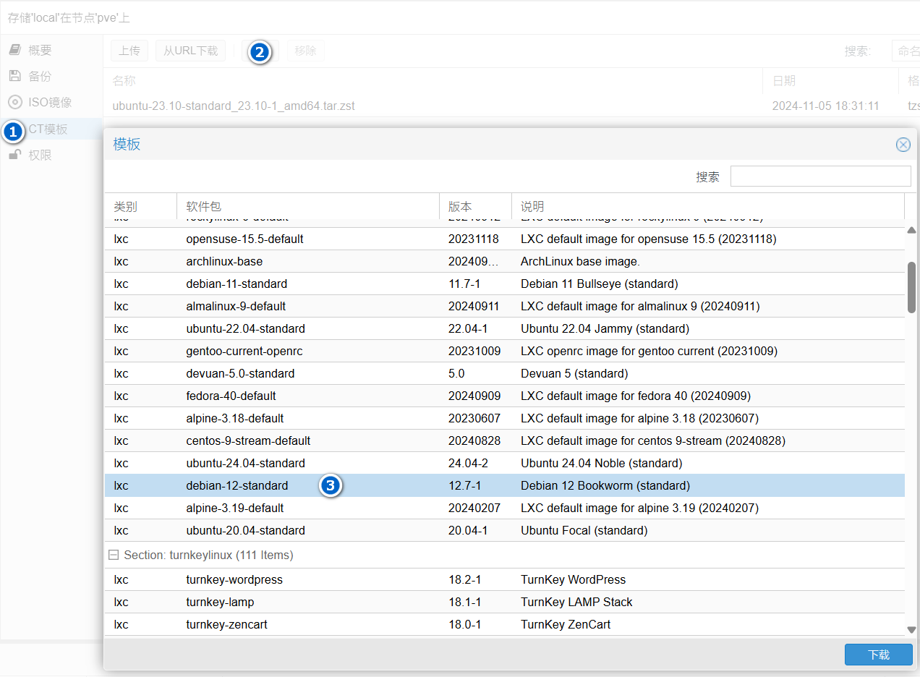Select the ubuntu-22.04-standard template
This screenshot has width=920, height=677.
coord(504,328)
